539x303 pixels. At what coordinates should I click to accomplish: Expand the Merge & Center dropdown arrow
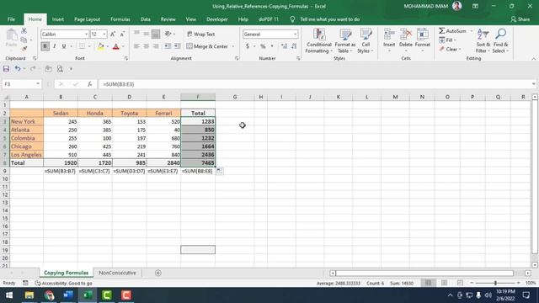[x=233, y=46]
